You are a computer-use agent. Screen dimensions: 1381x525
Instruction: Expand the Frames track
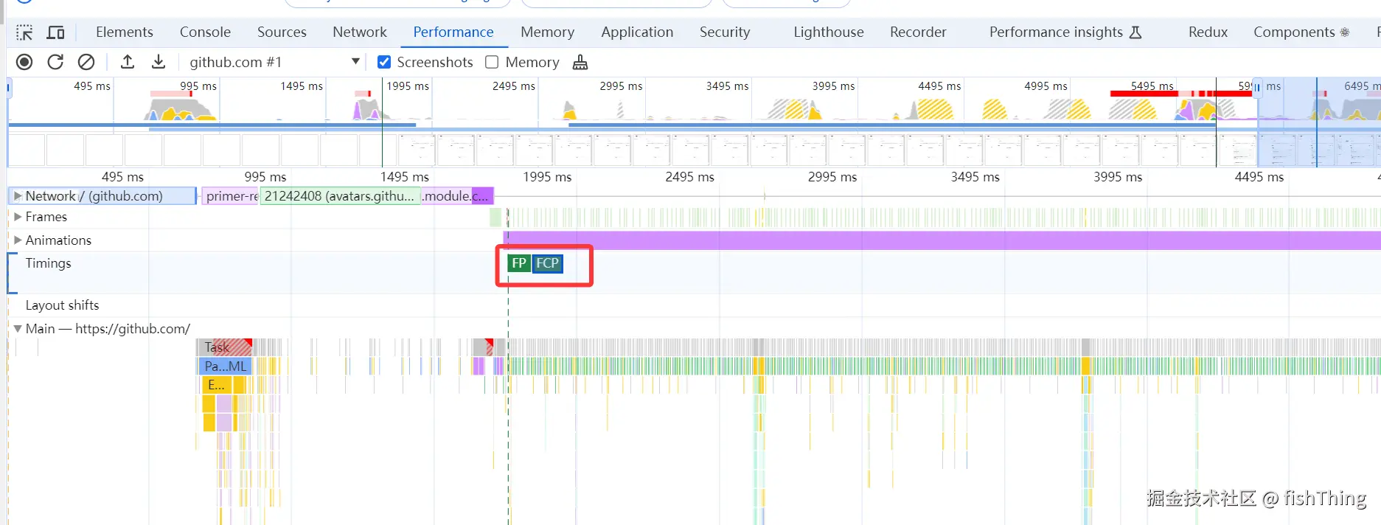point(18,217)
